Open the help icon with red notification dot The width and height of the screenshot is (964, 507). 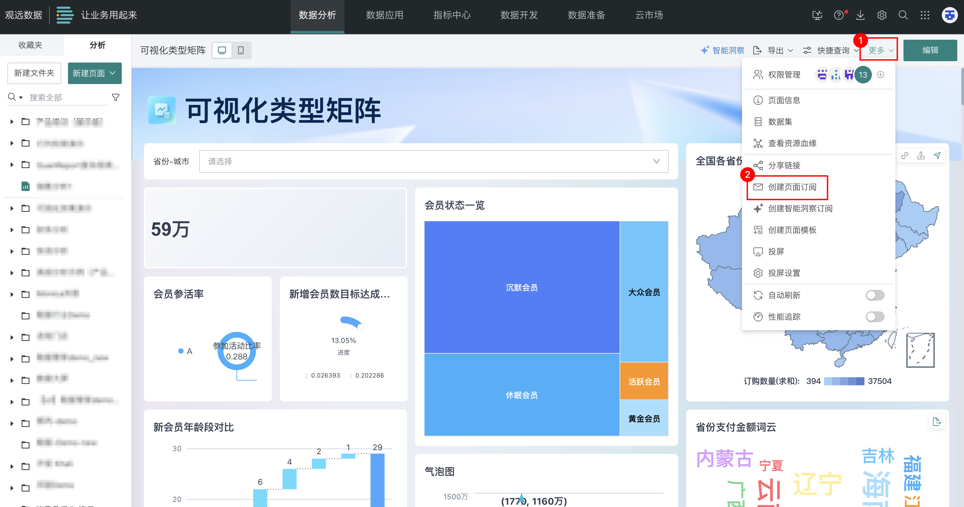pyautogui.click(x=839, y=15)
